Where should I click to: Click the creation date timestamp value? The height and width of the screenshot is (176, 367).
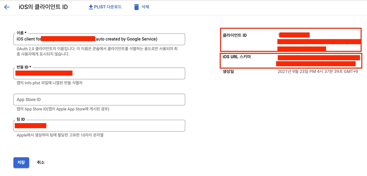[318, 72]
